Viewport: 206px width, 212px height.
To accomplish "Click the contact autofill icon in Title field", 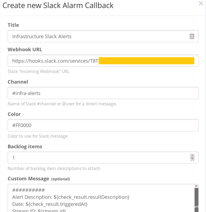I will [192, 36].
